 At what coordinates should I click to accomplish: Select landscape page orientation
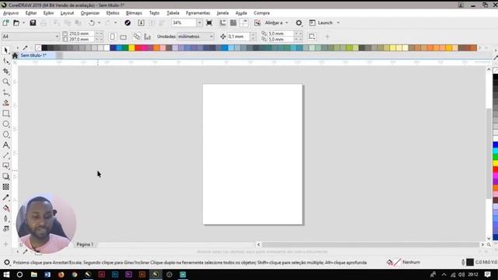123,37
